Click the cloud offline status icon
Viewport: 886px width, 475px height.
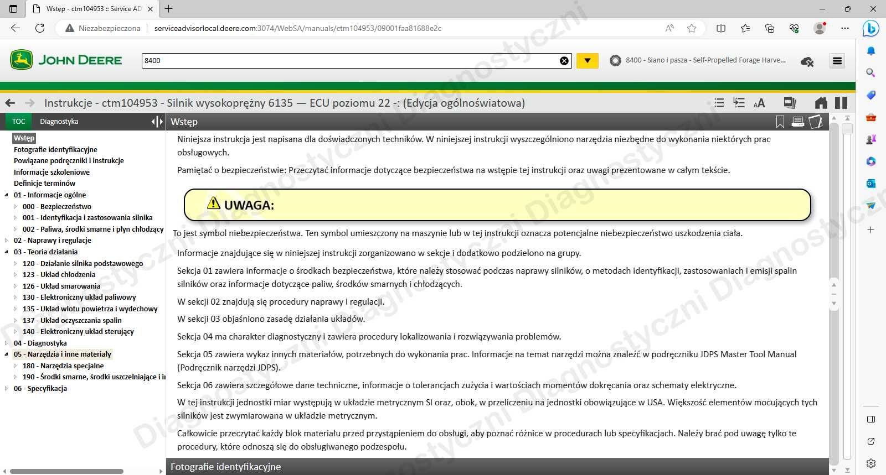click(807, 61)
